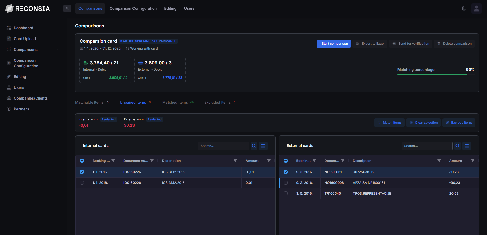Open Partners in the sidebar
The width and height of the screenshot is (487, 235).
click(x=21, y=109)
